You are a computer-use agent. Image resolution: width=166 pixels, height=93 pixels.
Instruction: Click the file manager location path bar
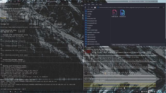[x=130, y=7]
